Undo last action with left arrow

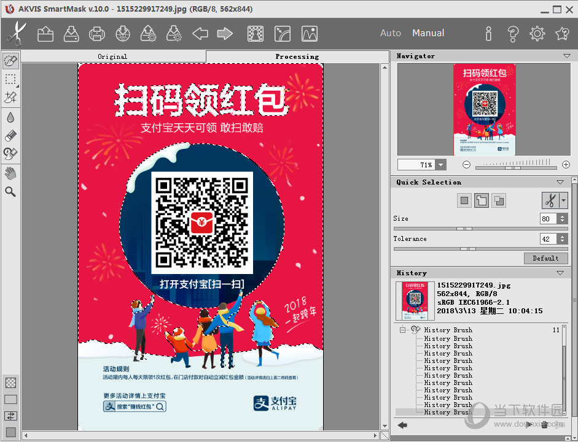coord(200,34)
